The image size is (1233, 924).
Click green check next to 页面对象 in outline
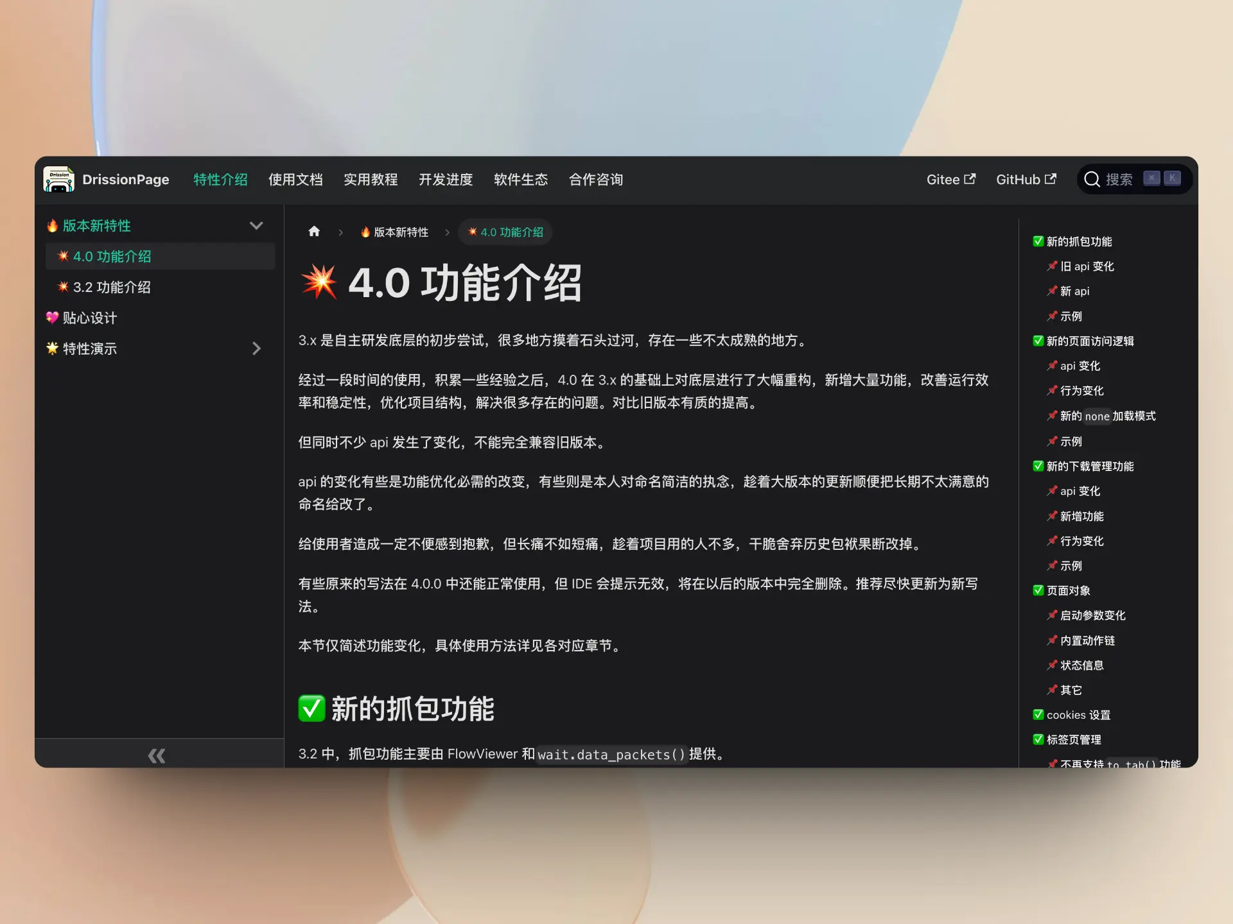[x=1038, y=590]
